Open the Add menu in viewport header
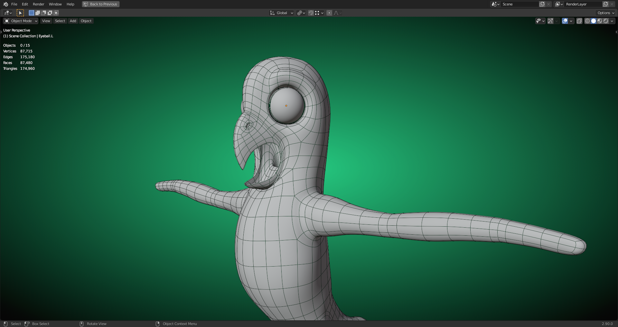The width and height of the screenshot is (618, 327). [73, 21]
